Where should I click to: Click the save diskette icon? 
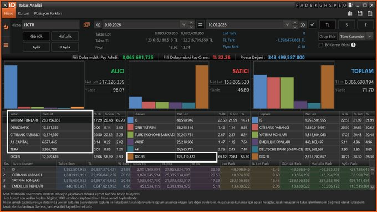(x=360, y=13)
